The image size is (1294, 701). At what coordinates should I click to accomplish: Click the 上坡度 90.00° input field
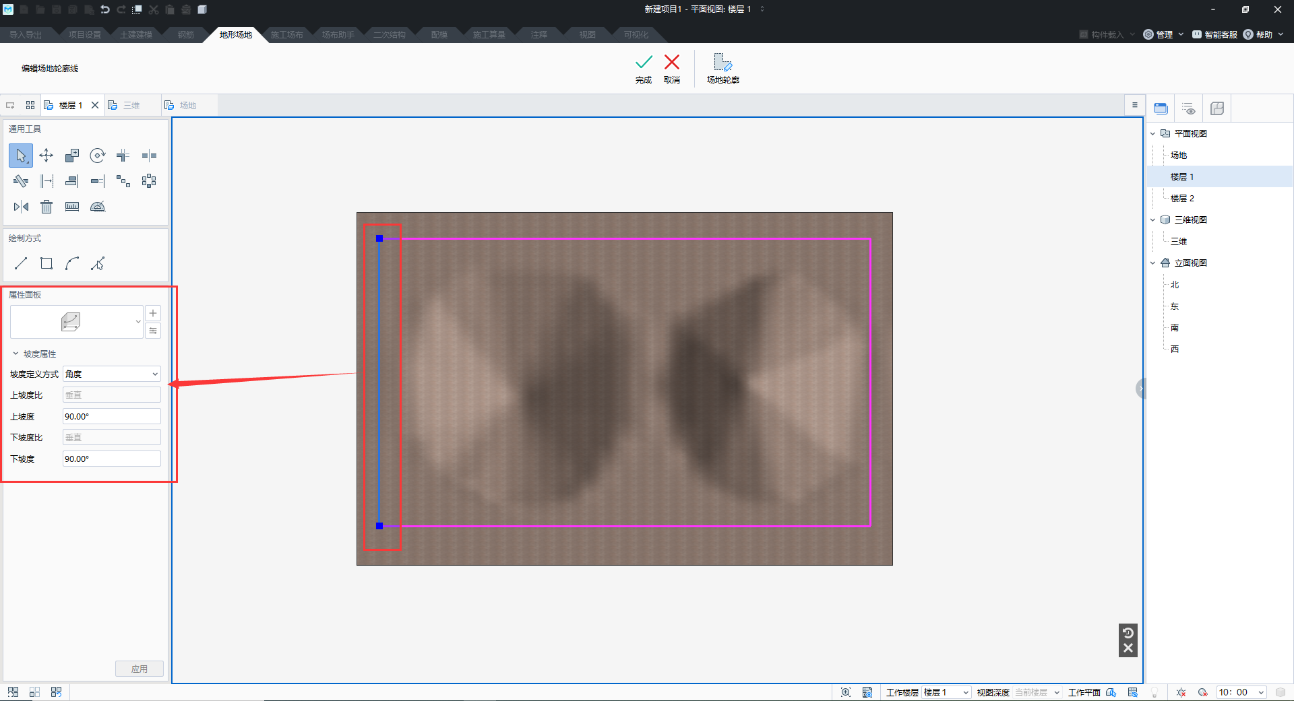click(111, 416)
